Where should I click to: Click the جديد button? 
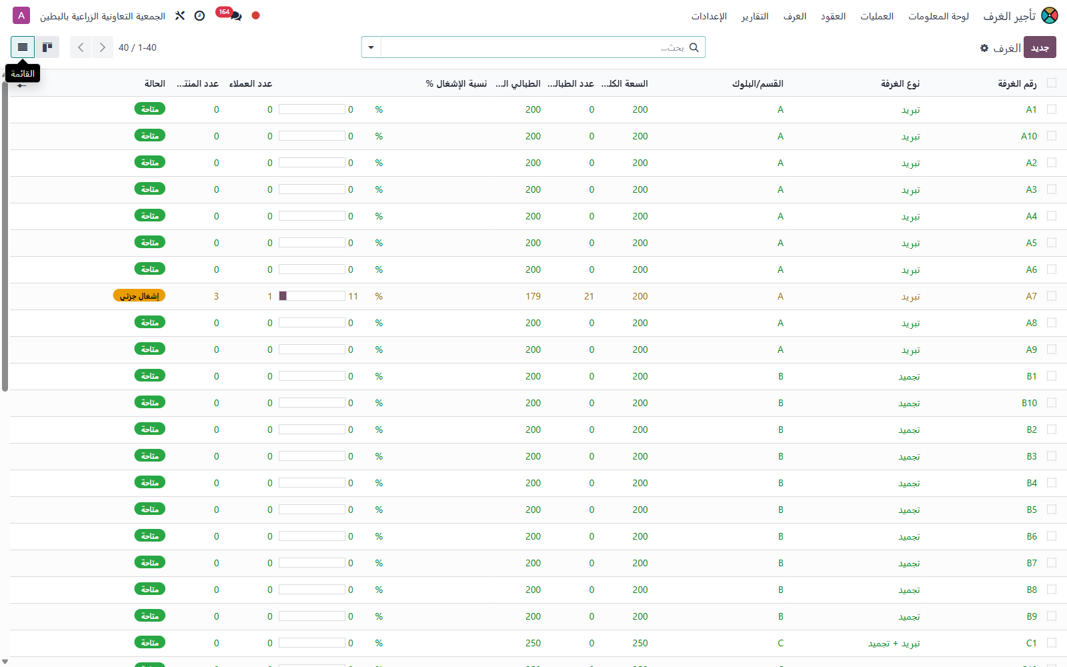(x=1040, y=47)
